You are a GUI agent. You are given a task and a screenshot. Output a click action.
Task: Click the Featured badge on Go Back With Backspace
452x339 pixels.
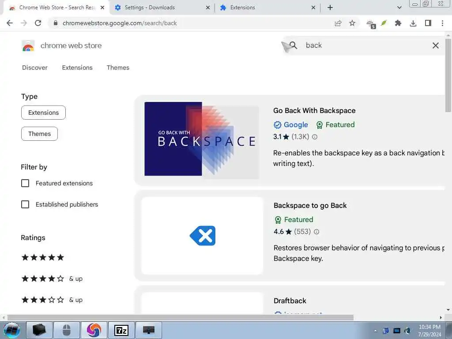(x=335, y=125)
